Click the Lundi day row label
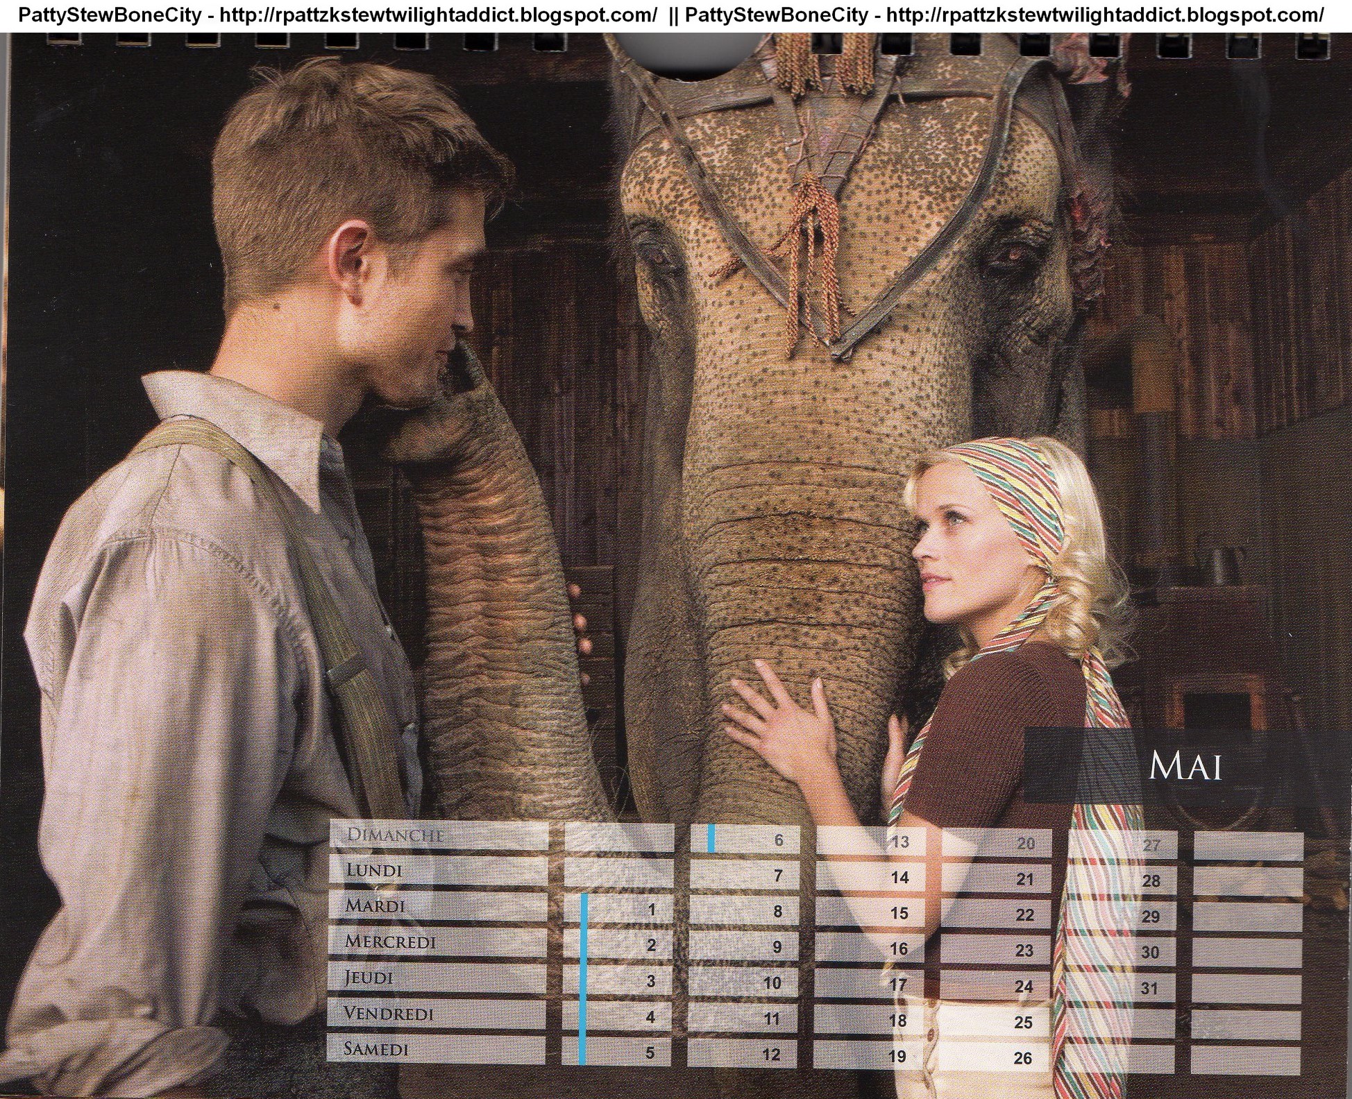Viewport: 1352px width, 1099px height. click(375, 870)
